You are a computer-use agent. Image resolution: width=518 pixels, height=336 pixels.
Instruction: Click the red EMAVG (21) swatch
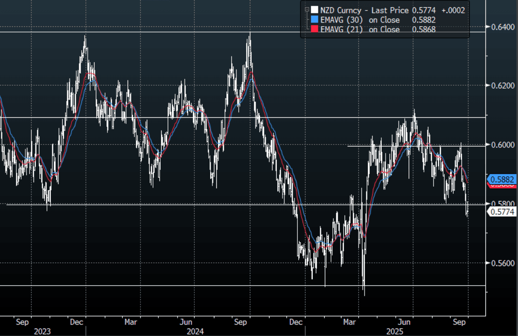click(x=314, y=30)
